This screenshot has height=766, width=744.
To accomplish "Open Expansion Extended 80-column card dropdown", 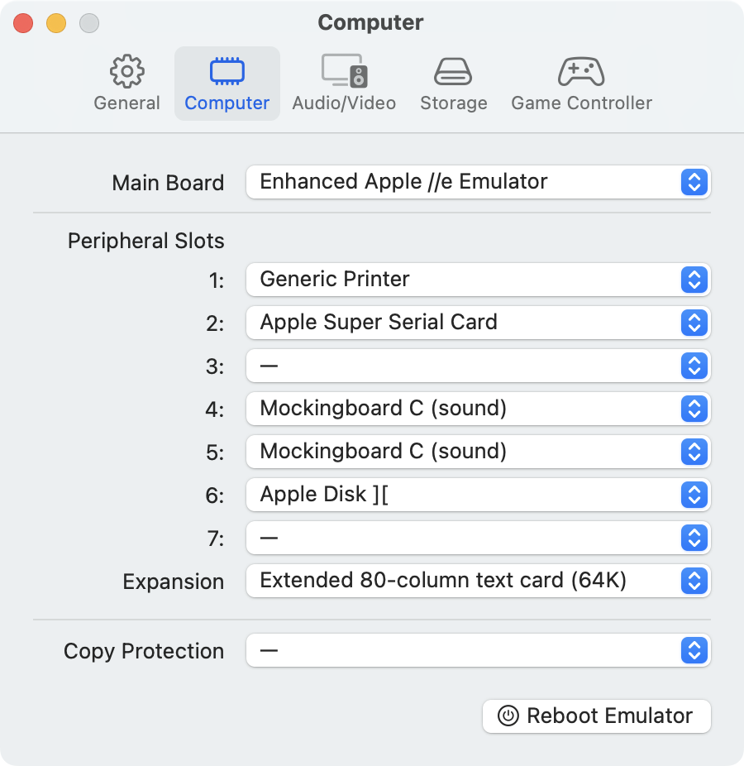I will [x=479, y=581].
